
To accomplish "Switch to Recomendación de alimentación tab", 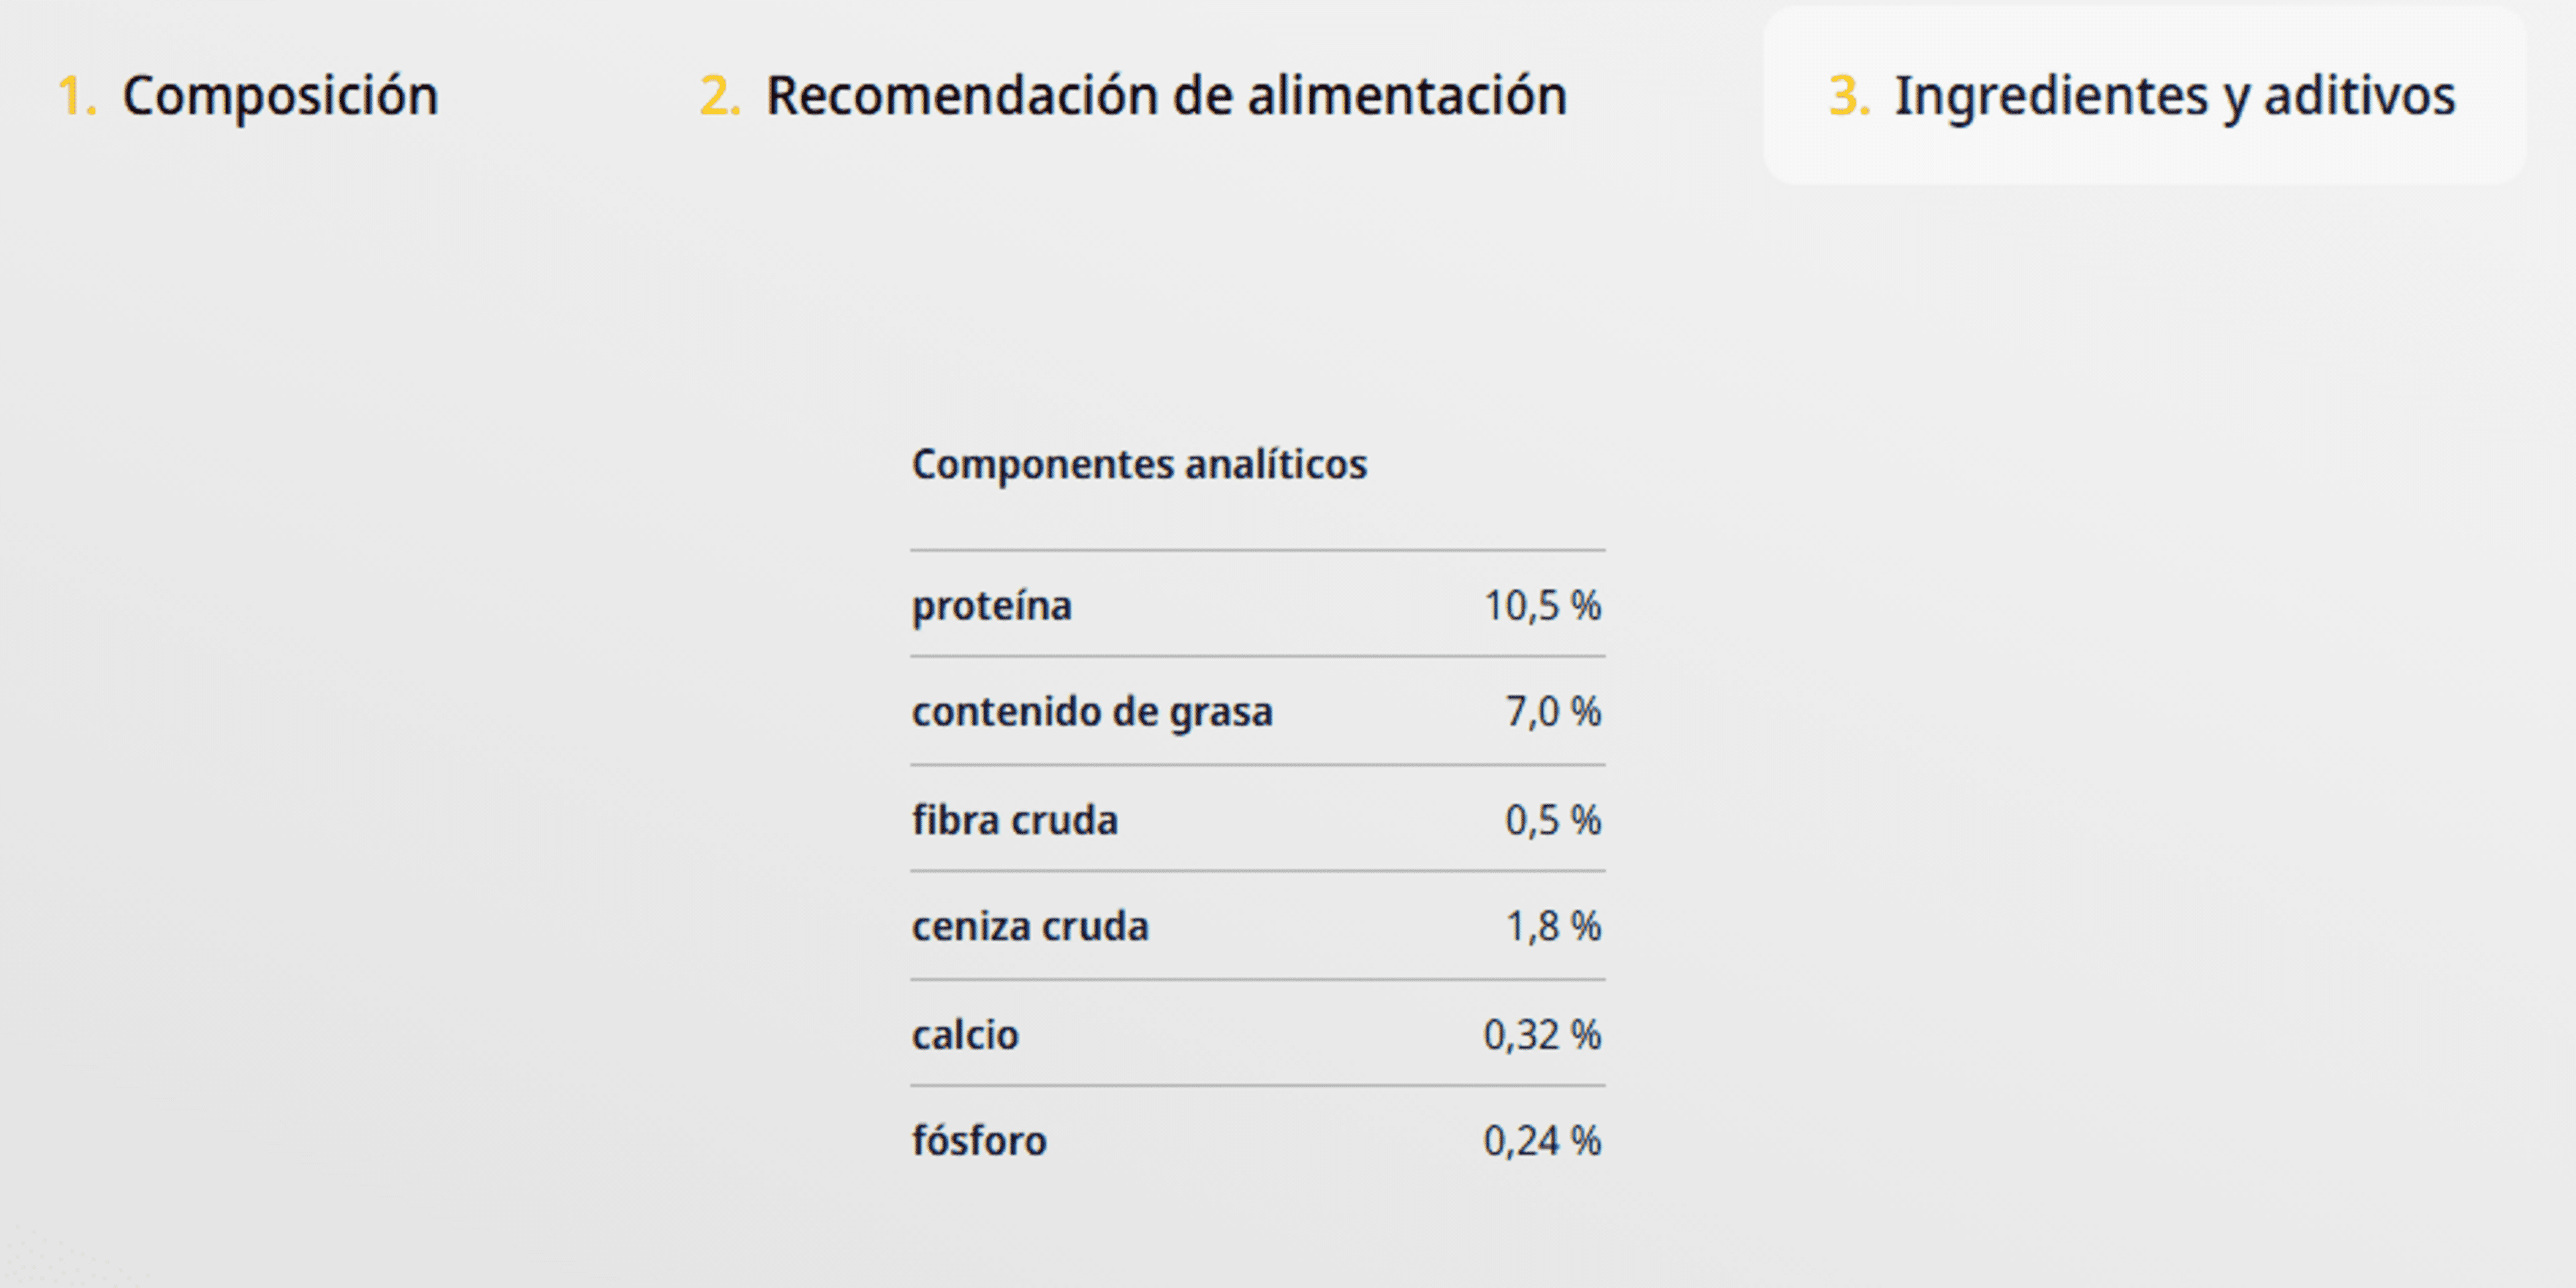I will click(x=1133, y=96).
